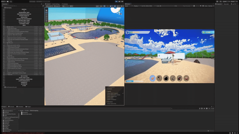Click the Pause button in top toolbar
239x134 pixels.
[119, 1]
